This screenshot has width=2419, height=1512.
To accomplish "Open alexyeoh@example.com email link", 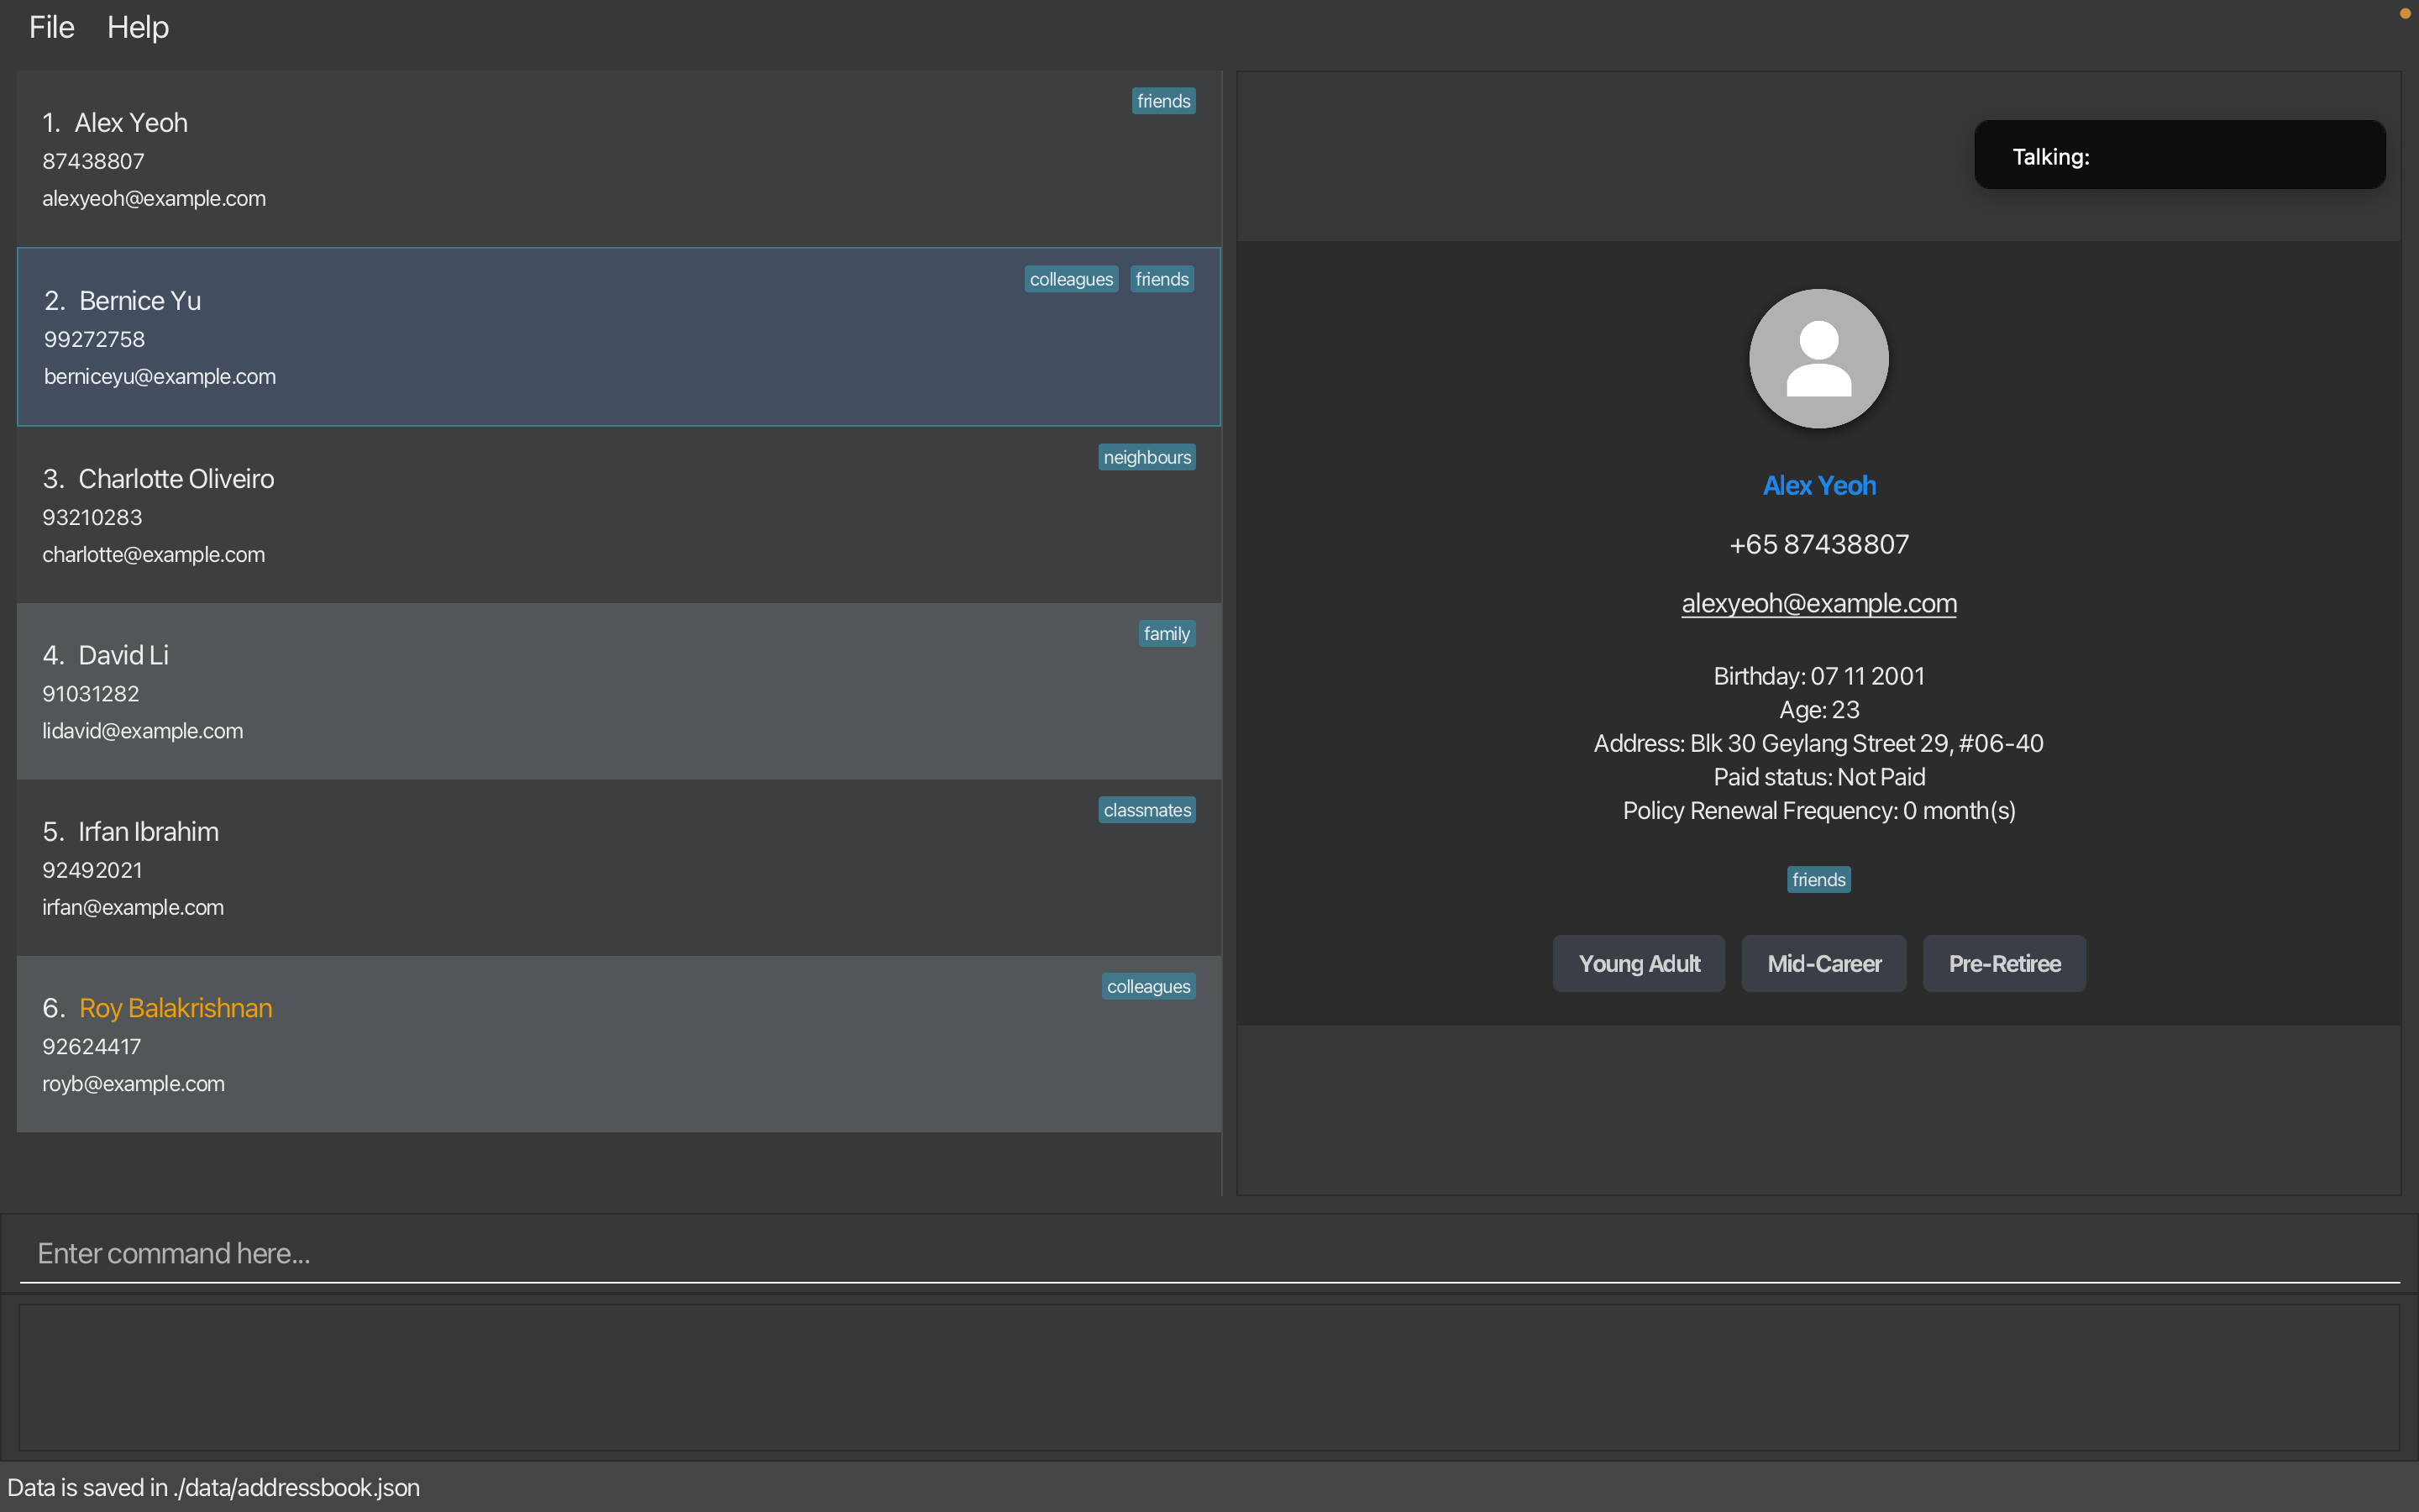I will [1818, 603].
